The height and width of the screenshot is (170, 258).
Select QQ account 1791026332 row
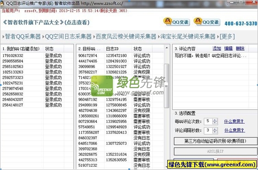37,56
